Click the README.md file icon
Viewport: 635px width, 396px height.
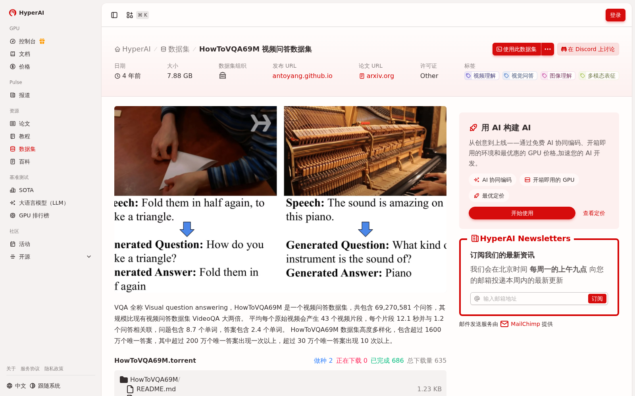(x=130, y=389)
